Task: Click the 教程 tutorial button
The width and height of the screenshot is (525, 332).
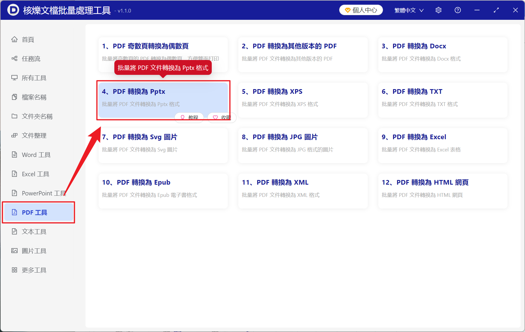Action: click(189, 117)
